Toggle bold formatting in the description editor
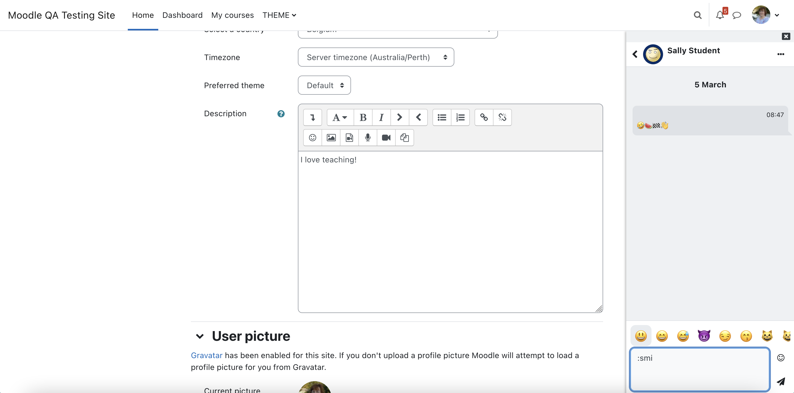794x393 pixels. (363, 118)
